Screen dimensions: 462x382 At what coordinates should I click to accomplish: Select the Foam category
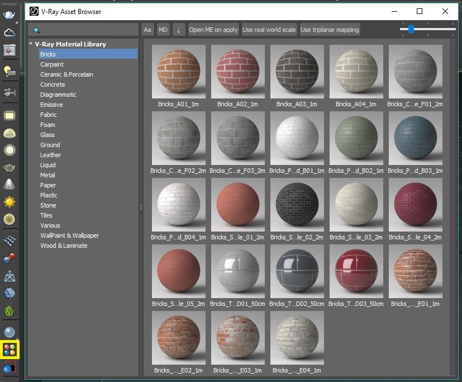click(47, 125)
